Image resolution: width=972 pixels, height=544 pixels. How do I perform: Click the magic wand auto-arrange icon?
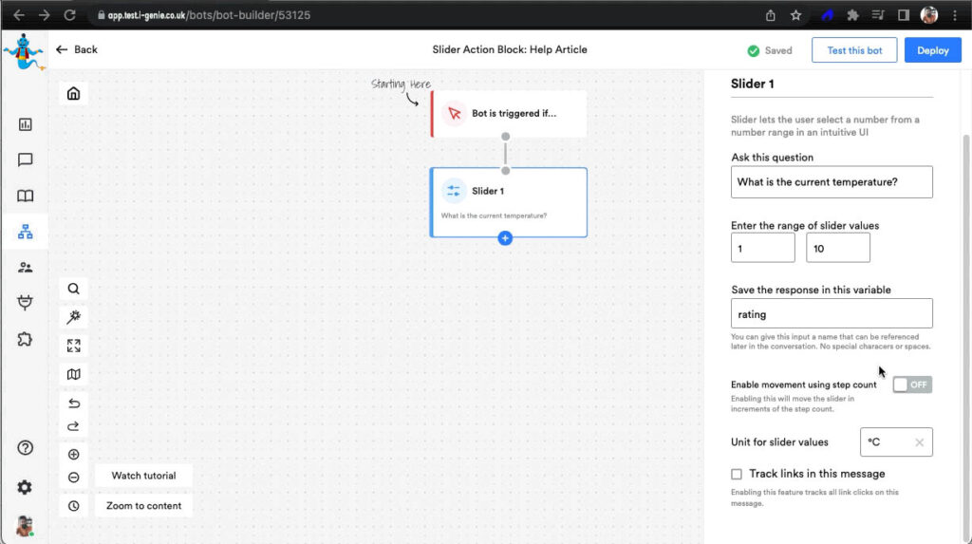pos(73,317)
